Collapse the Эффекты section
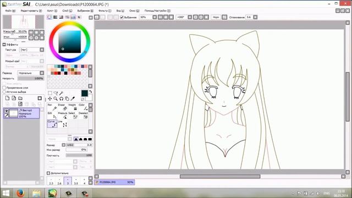Screen dimensions: 352x198 pyautogui.click(x=4, y=45)
